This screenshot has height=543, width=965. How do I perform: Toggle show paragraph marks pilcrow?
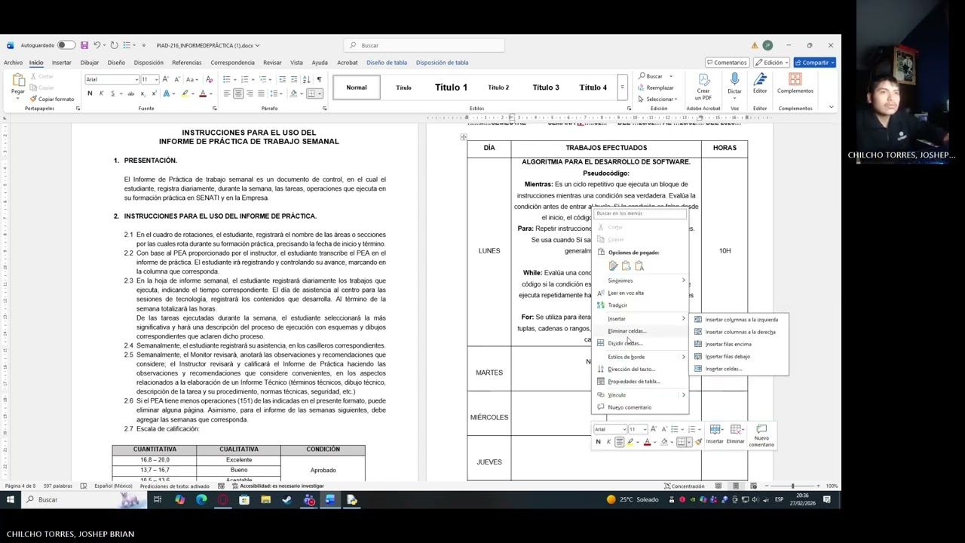pyautogui.click(x=319, y=79)
